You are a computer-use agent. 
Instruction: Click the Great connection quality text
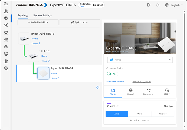click(x=112, y=74)
